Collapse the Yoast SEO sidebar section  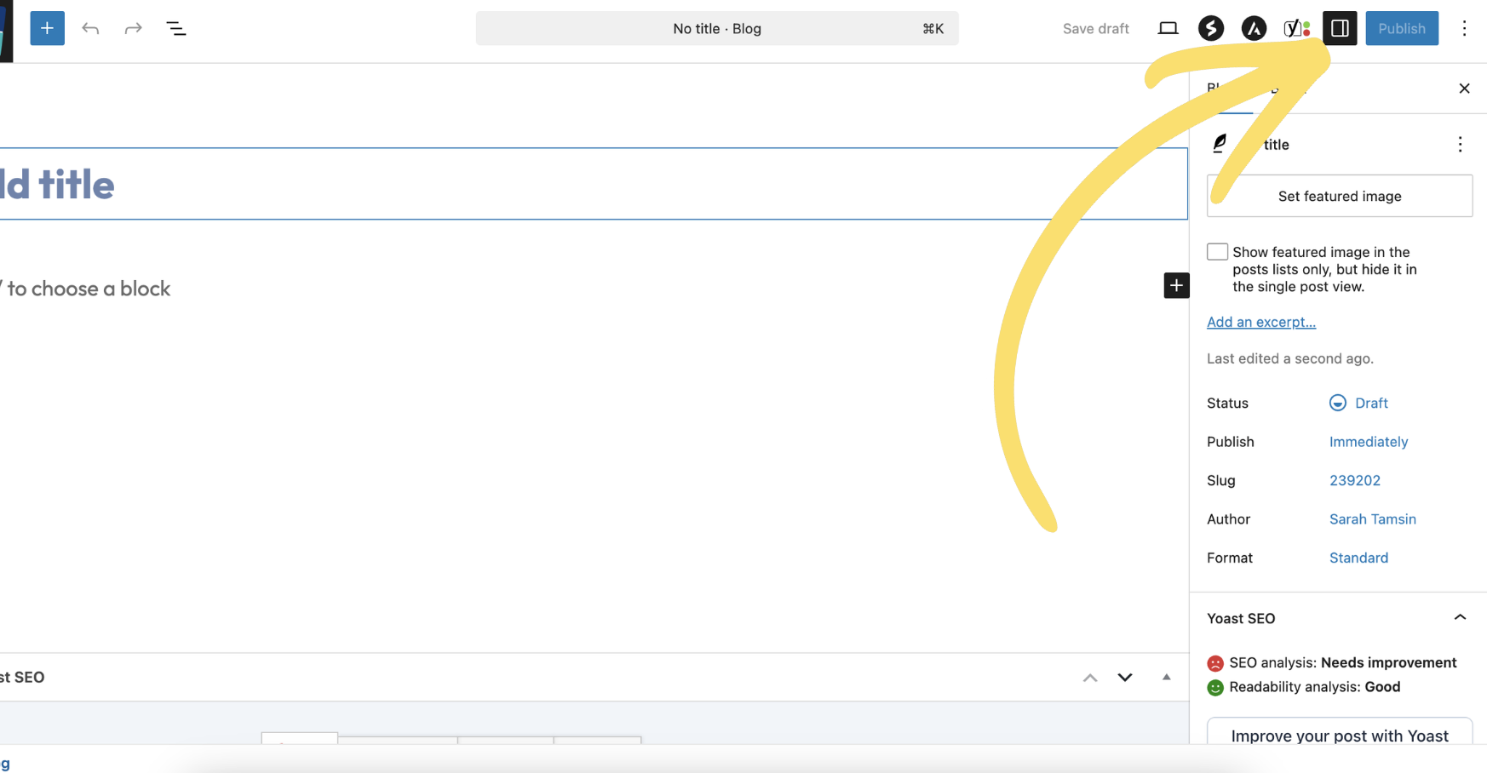coord(1461,618)
